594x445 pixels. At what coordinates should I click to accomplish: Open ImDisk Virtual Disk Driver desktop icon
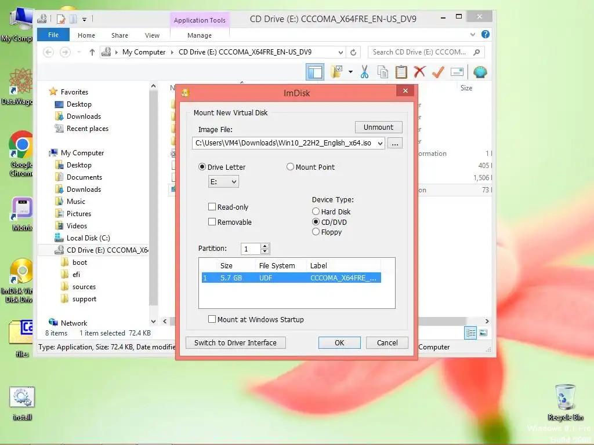[20, 281]
